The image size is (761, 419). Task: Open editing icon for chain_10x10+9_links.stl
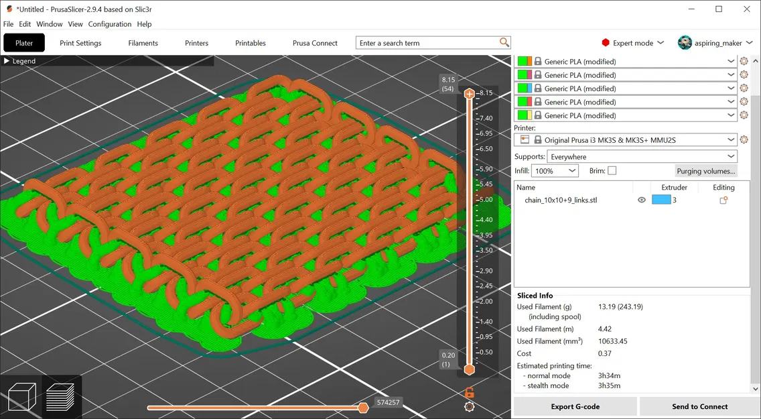[723, 200]
